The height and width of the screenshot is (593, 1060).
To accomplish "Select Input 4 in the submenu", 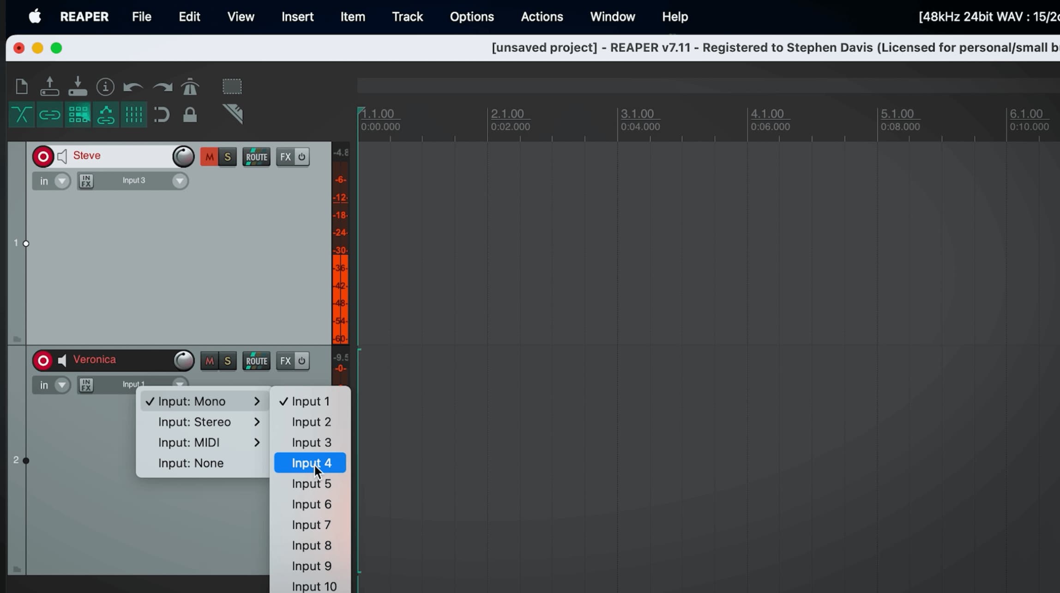I will 310,463.
